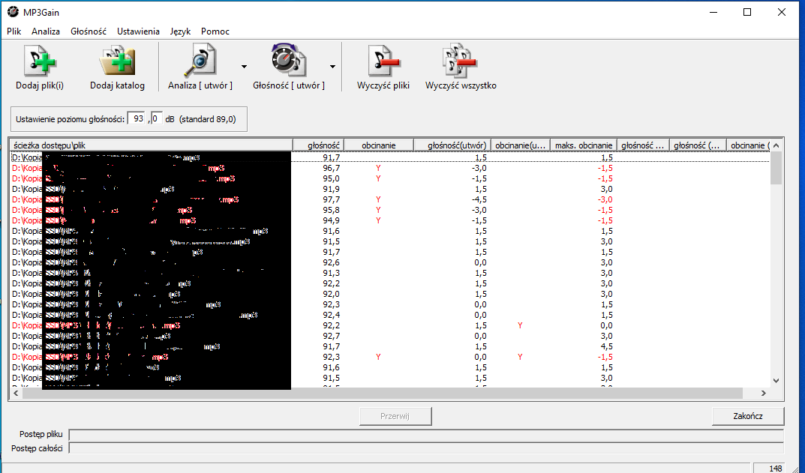Click the Postęp pliku progress bar

426,435
